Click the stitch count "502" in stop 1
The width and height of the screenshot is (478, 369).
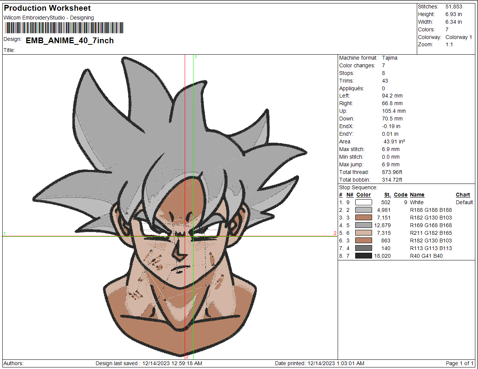(386, 202)
